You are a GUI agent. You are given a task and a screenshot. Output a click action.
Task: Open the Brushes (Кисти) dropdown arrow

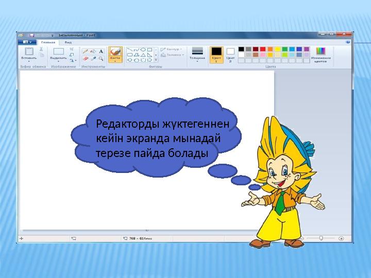(115, 61)
